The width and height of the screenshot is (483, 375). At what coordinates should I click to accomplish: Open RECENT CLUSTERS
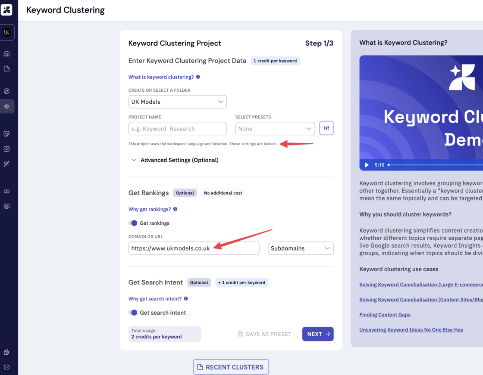(x=231, y=367)
